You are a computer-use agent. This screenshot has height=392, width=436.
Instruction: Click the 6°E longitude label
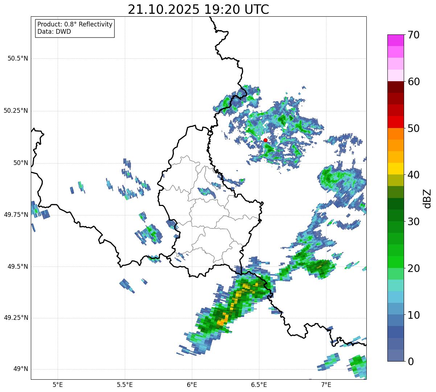(192, 384)
